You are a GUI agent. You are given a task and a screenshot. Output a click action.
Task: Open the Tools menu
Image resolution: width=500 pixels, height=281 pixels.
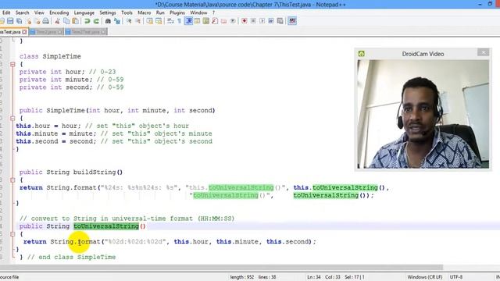127,12
